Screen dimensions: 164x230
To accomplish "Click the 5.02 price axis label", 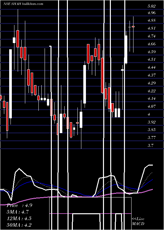I will pos(152,6).
